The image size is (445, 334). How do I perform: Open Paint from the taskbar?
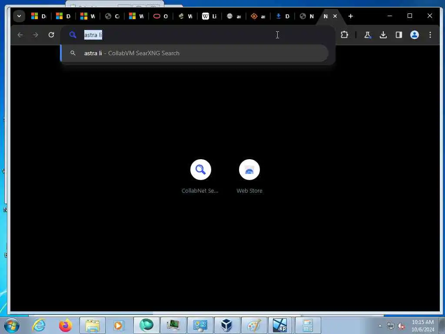(254, 325)
